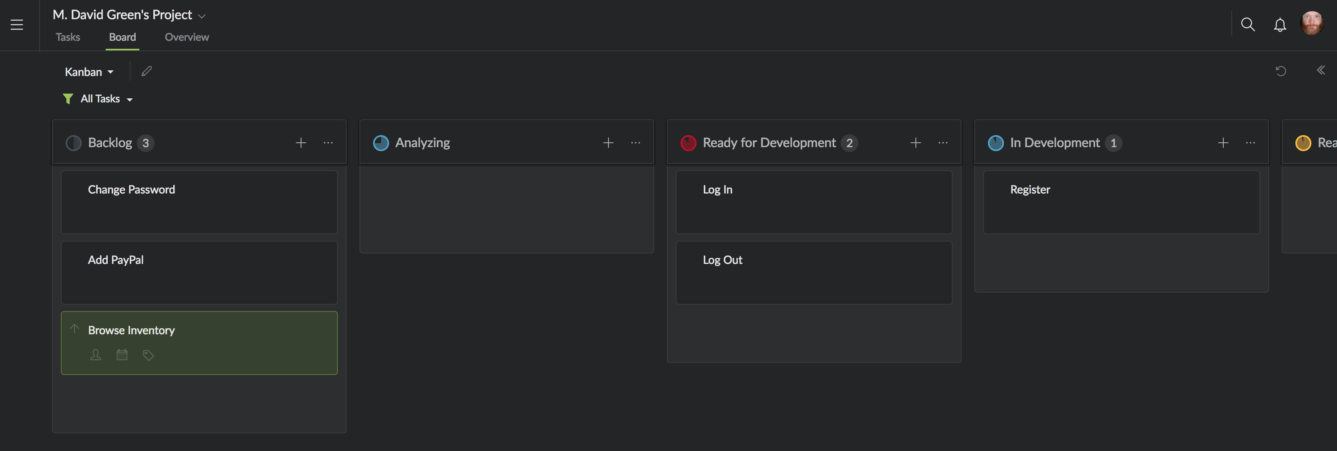Open the Log Out task card
The height and width of the screenshot is (451, 1337).
(813, 272)
